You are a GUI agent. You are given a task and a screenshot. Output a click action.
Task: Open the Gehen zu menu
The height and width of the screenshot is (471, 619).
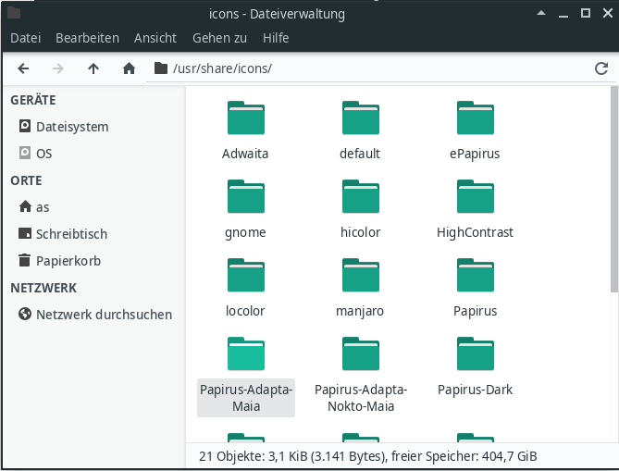(x=219, y=38)
